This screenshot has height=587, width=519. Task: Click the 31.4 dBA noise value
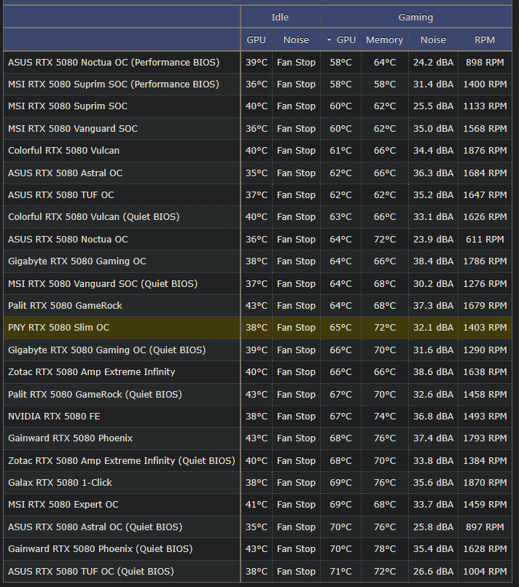coord(433,84)
